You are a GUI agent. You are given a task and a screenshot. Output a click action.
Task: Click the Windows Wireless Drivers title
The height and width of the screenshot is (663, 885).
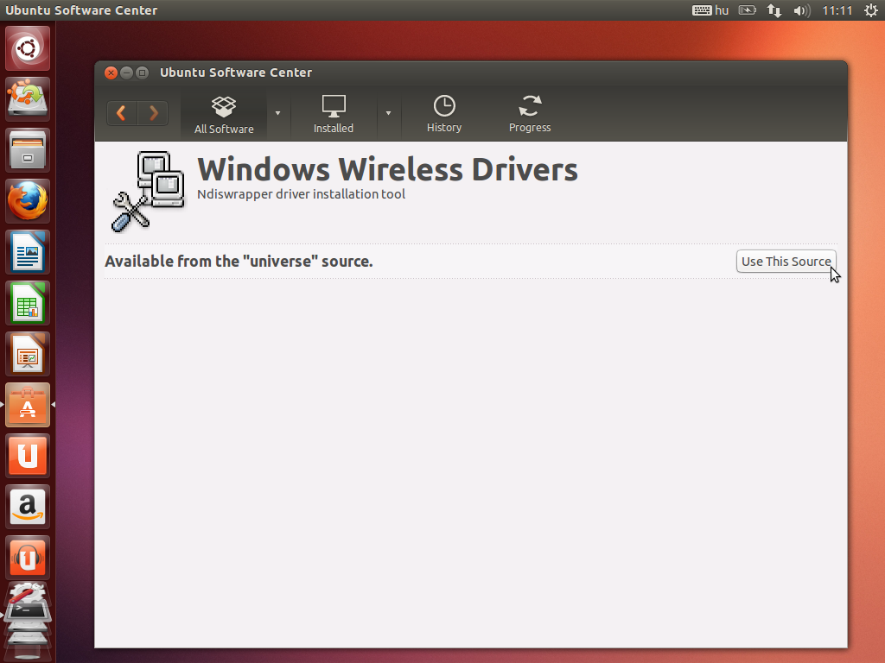(x=387, y=169)
